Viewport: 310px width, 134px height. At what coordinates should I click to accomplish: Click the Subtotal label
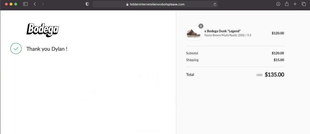tap(192, 53)
